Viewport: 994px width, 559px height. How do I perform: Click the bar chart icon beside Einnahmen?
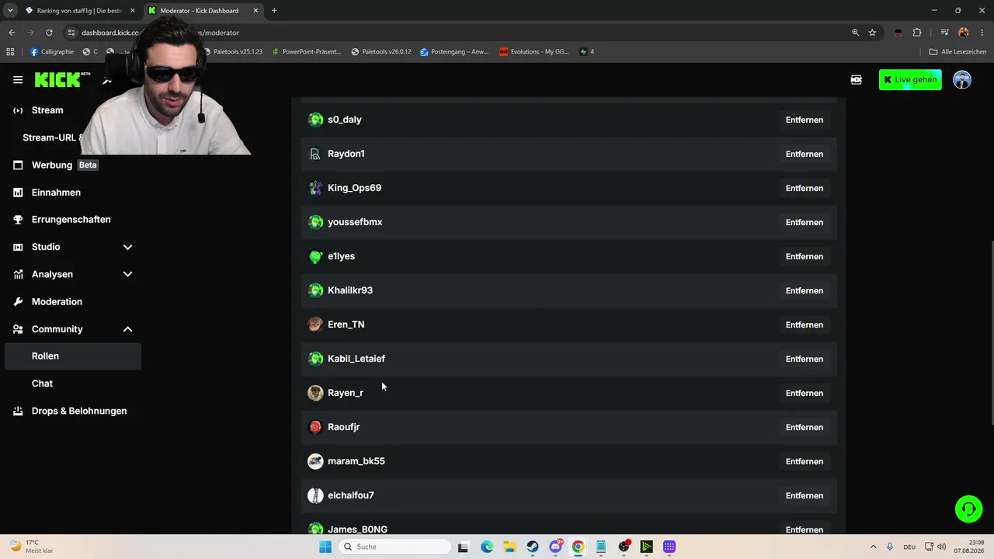click(x=18, y=193)
